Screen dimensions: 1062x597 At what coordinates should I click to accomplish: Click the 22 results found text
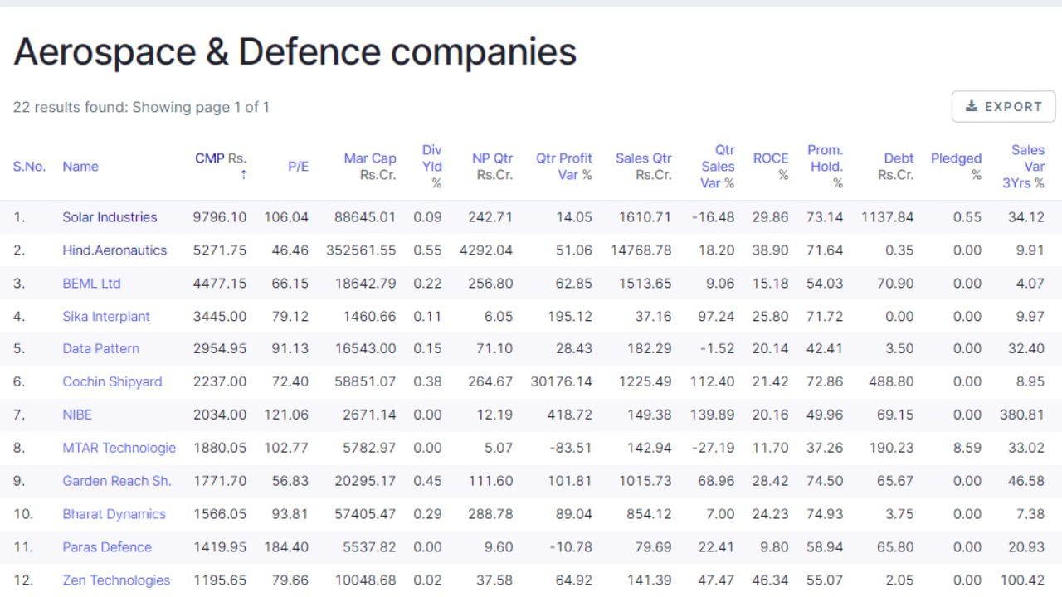(141, 107)
